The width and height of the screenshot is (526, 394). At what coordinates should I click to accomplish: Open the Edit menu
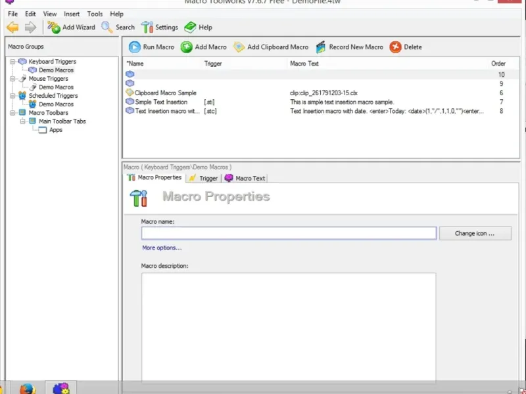30,14
